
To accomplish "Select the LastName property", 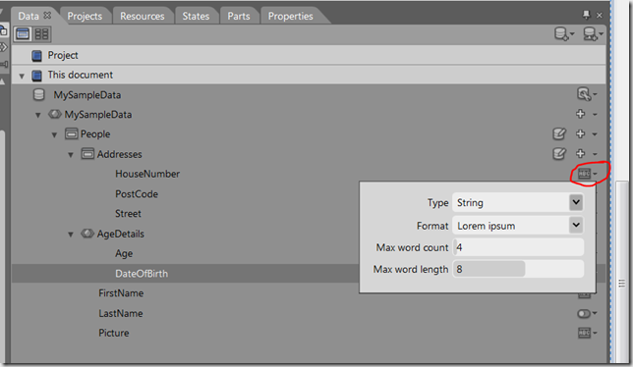I will click(x=121, y=313).
